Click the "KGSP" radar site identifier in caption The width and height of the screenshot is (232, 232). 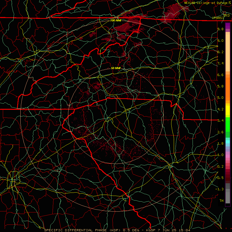point(150,230)
